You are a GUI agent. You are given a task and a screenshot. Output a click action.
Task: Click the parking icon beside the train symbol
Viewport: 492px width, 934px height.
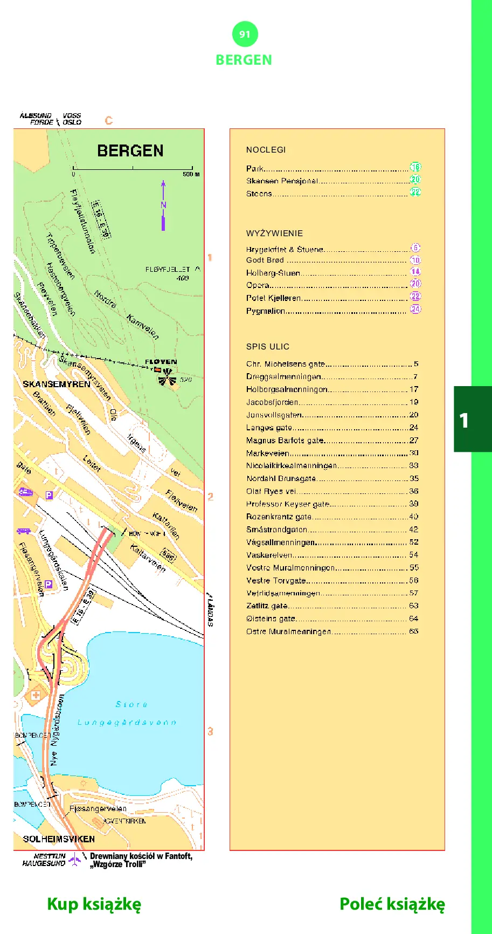[49, 495]
